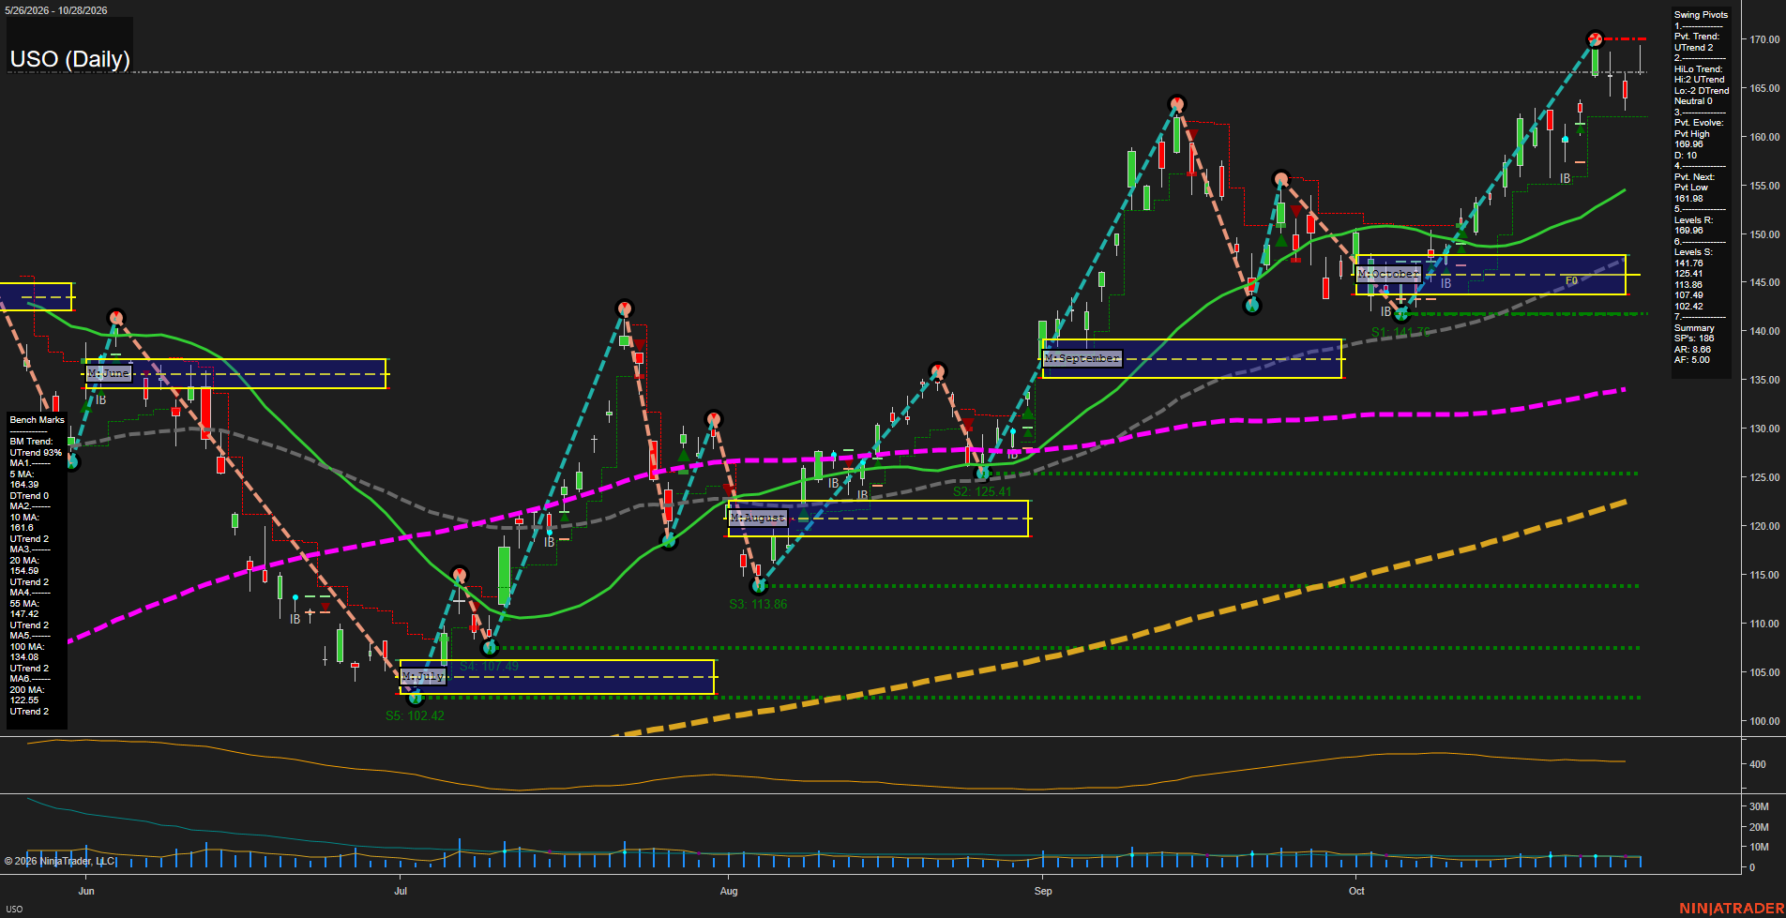Viewport: 1786px width, 918px height.
Task: Click the Lo:-2 DTrend entry
Action: (1701, 91)
